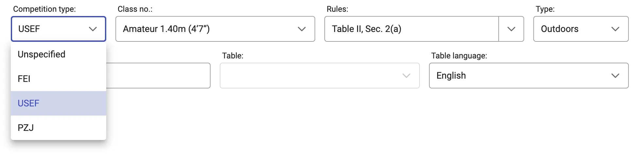The width and height of the screenshot is (635, 156).
Task: Click the Table field chevron icon
Action: tap(406, 76)
